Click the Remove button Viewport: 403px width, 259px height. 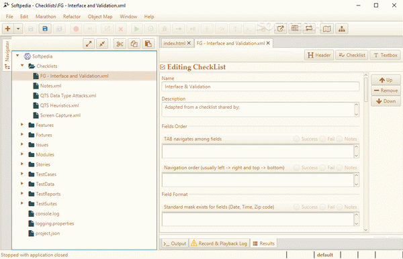[x=386, y=91]
